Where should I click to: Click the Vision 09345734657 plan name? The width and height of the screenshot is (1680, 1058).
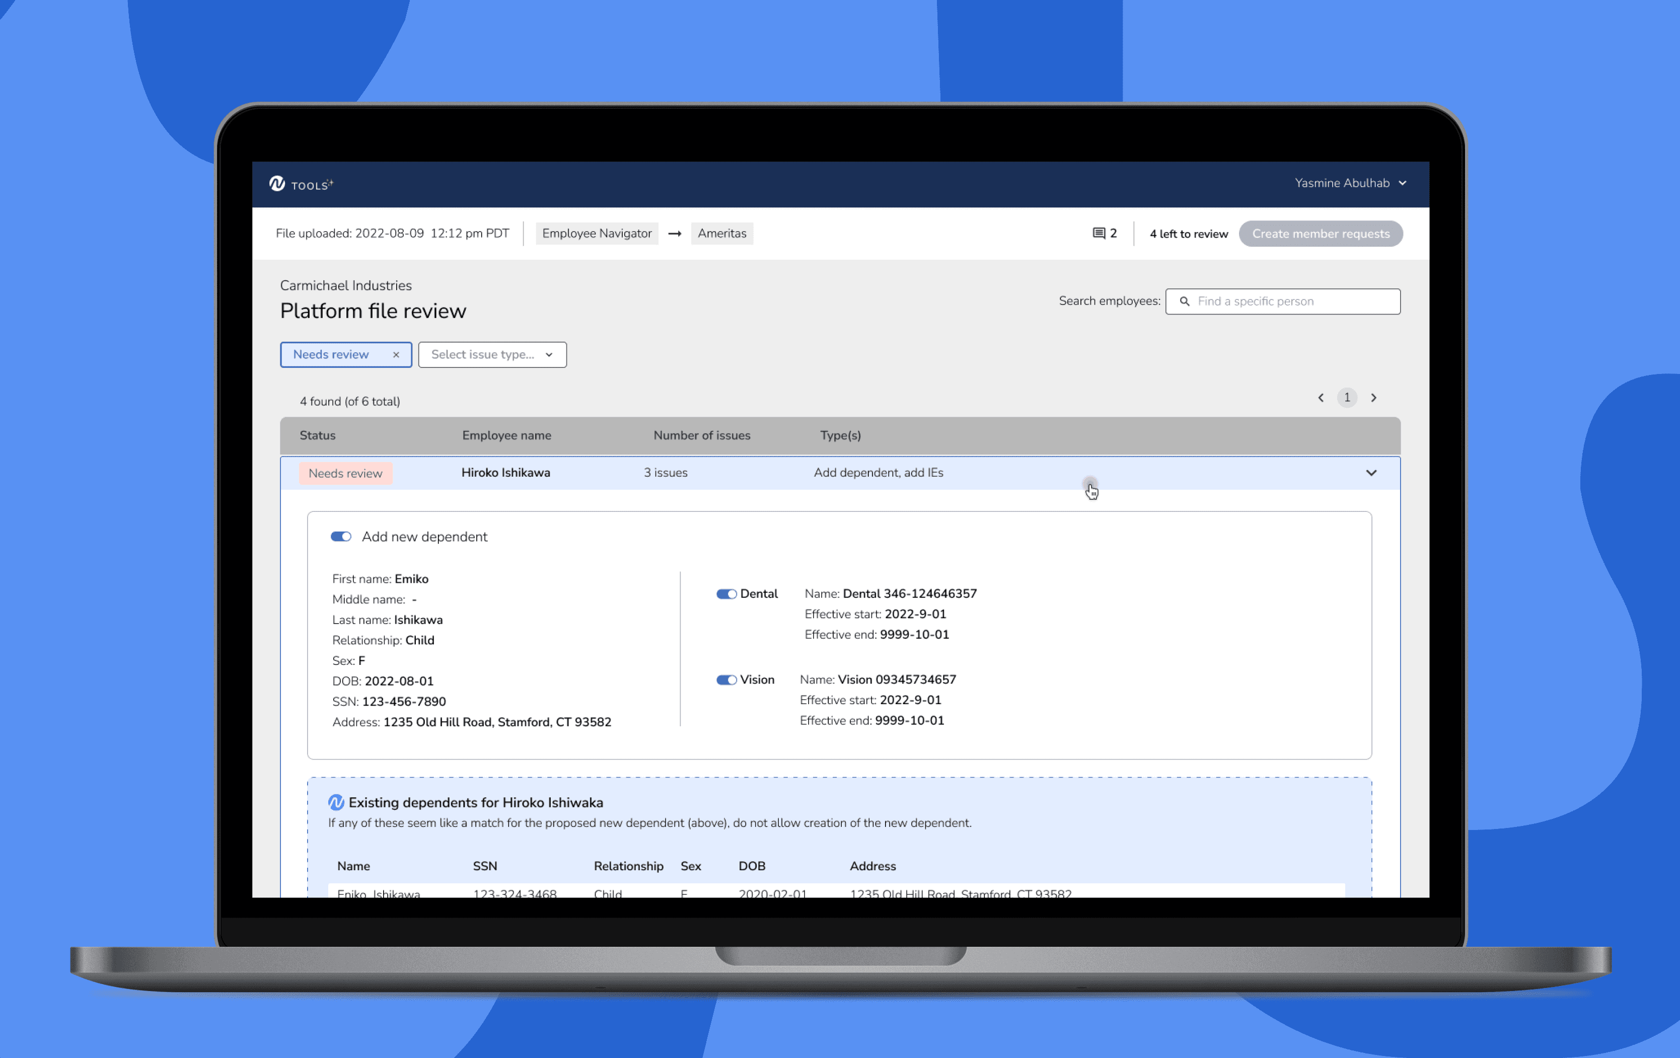coord(897,680)
